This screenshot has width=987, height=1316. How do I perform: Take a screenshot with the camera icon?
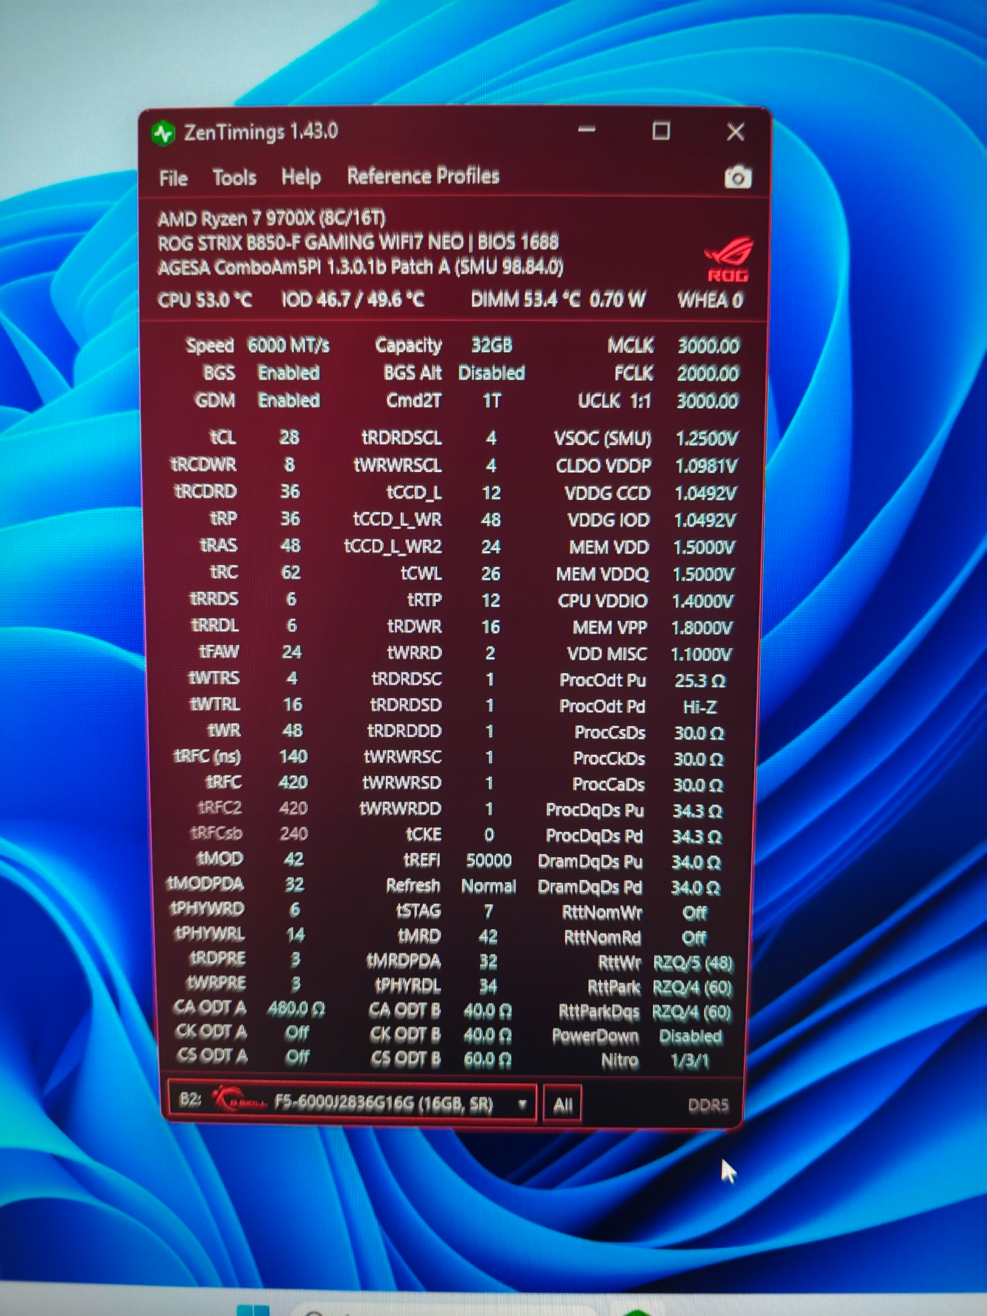[738, 177]
